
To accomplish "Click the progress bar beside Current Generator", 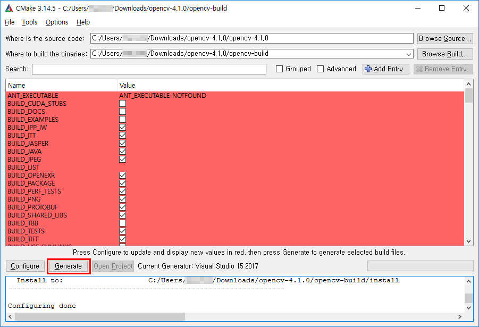I will coord(420,266).
